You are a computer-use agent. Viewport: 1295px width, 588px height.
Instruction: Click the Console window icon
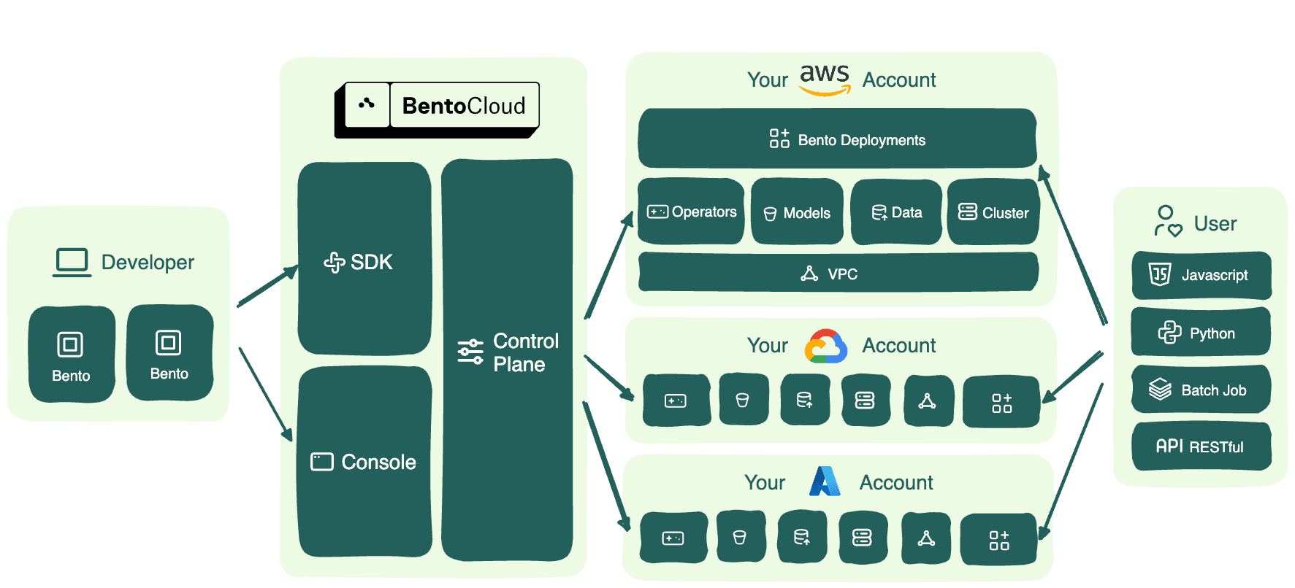coord(322,462)
